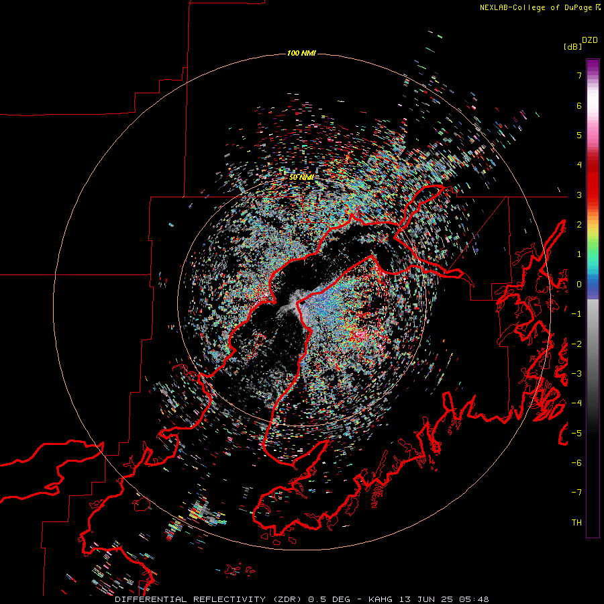Click the TH threshold scale label
The image size is (604, 604).
[x=576, y=523]
